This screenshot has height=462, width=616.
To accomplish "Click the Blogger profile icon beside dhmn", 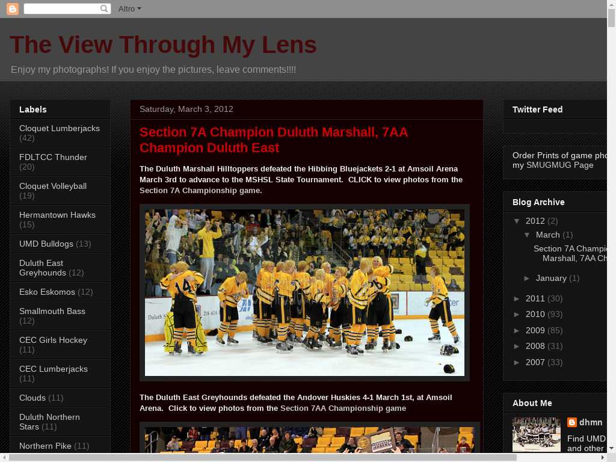I will pyautogui.click(x=572, y=422).
